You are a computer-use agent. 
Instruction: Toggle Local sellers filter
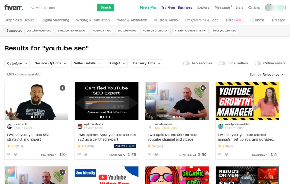[222, 64]
